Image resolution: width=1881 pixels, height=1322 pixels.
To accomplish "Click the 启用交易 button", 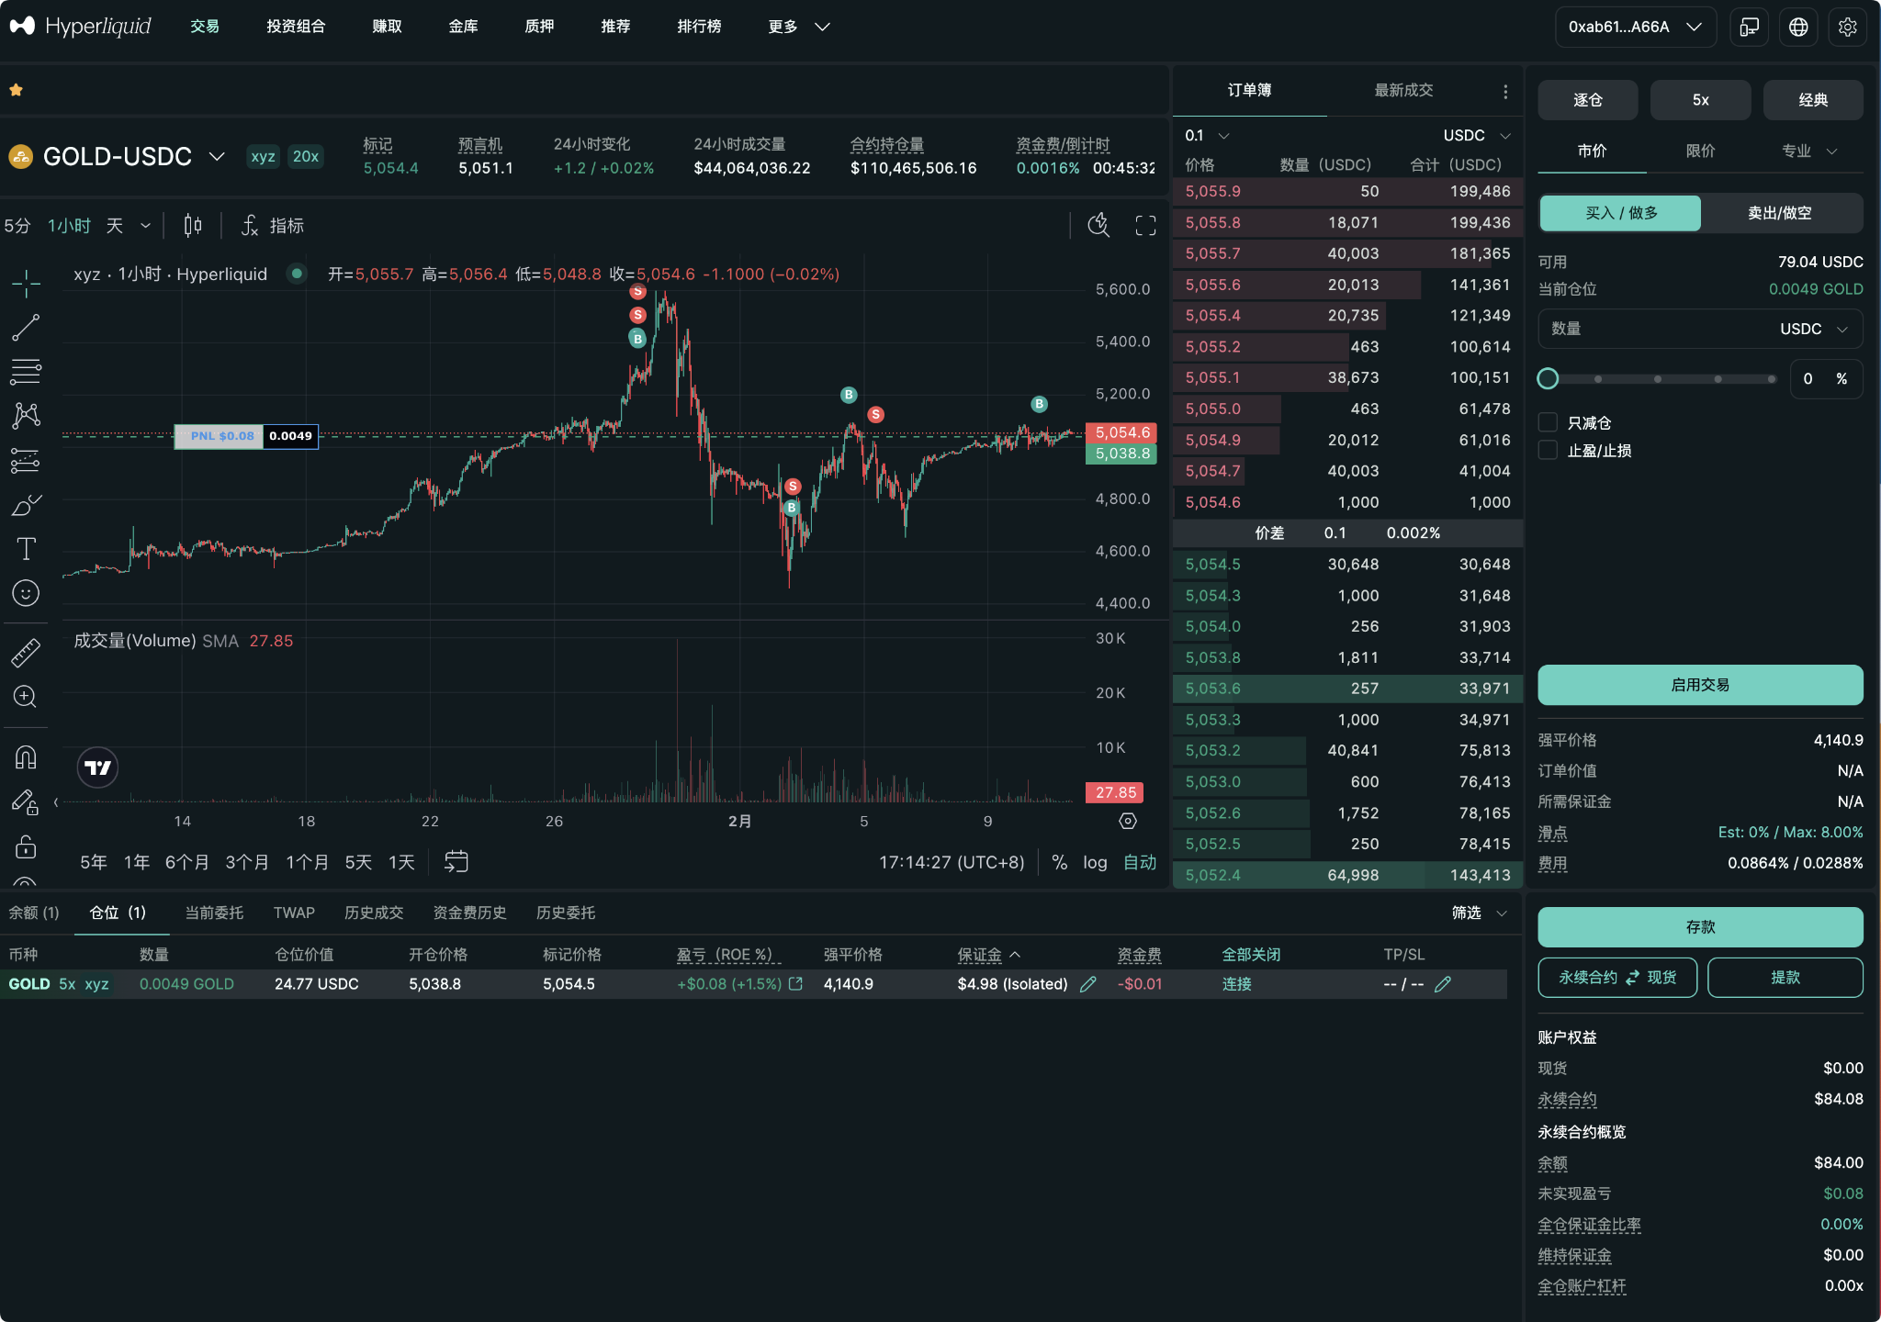I will [1698, 685].
